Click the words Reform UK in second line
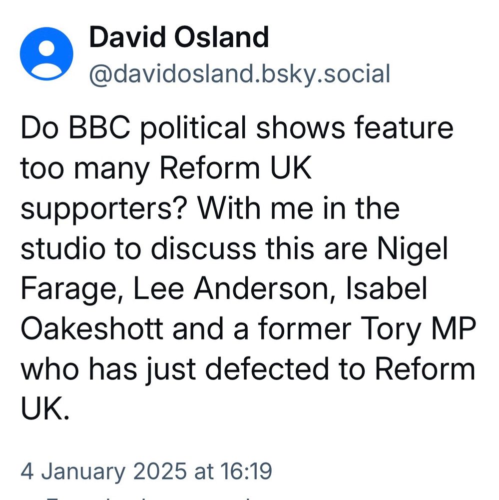Image resolution: width=499 pixels, height=500 pixels. (x=235, y=168)
